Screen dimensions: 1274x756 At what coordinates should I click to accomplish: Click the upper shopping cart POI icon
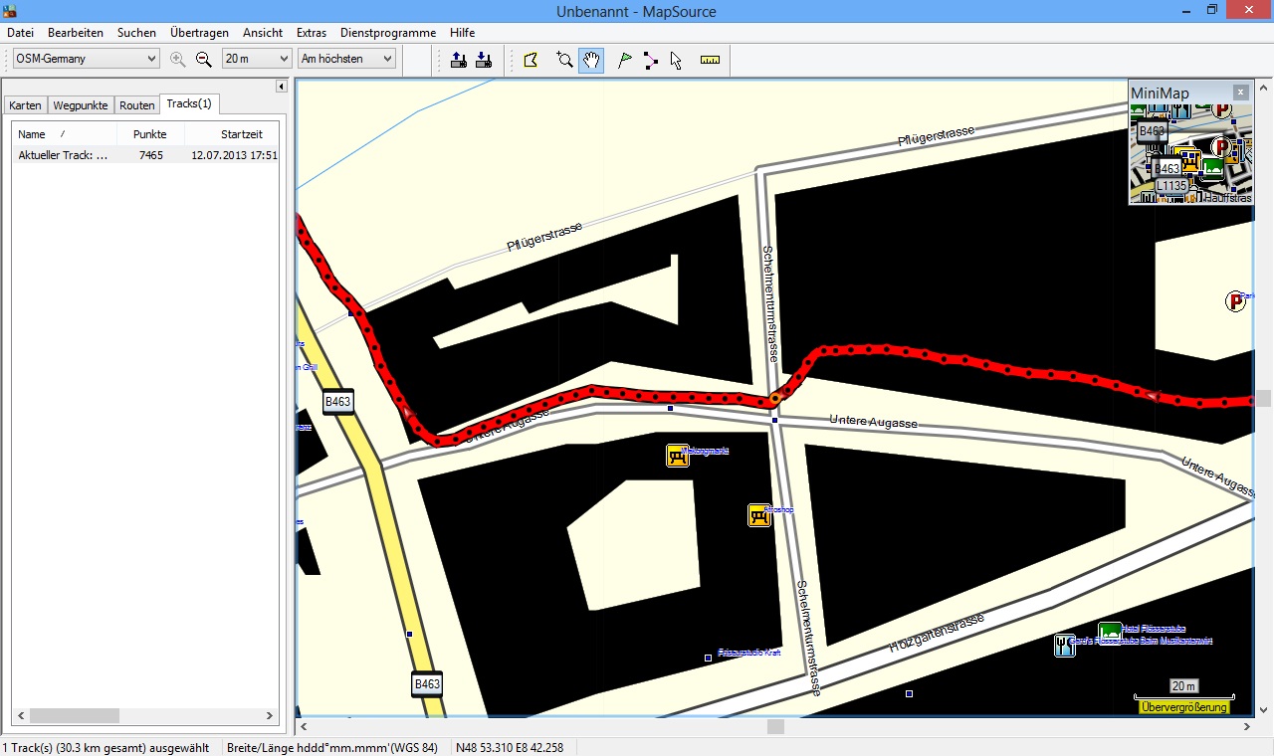pyautogui.click(x=678, y=455)
